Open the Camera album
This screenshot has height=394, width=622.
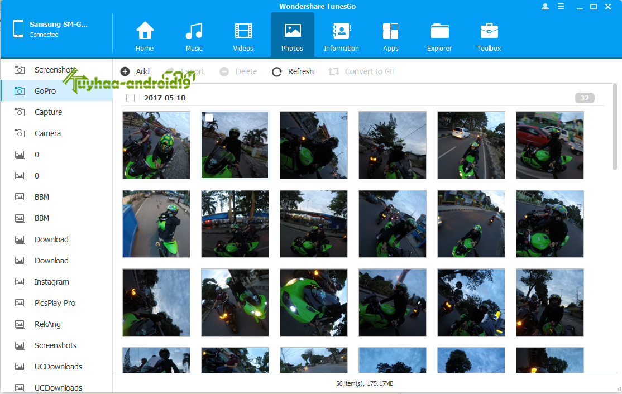(x=57, y=133)
